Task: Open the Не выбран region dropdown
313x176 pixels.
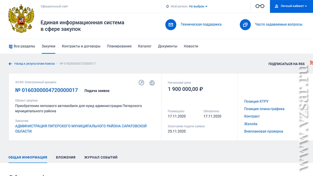Action: point(198,7)
